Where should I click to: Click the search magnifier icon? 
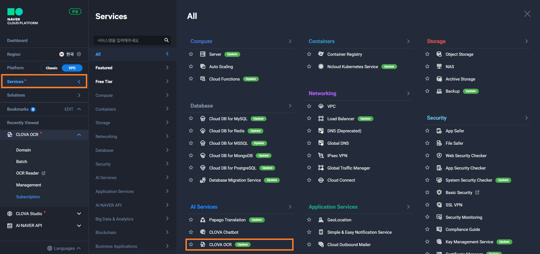pos(167,40)
